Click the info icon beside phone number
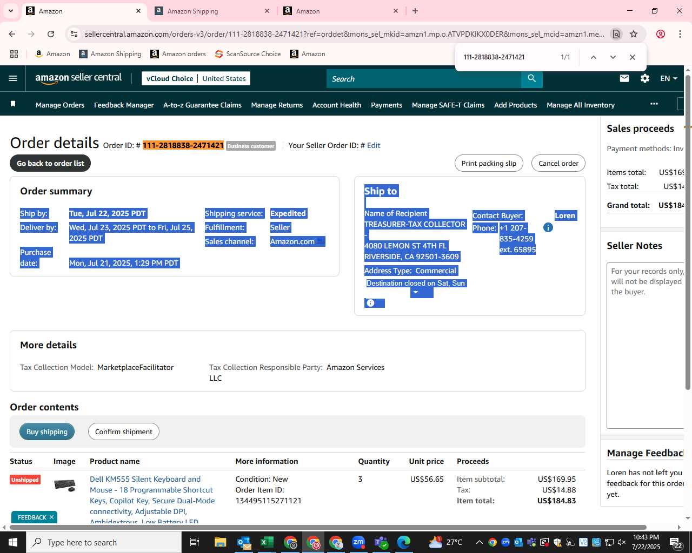 (x=548, y=227)
